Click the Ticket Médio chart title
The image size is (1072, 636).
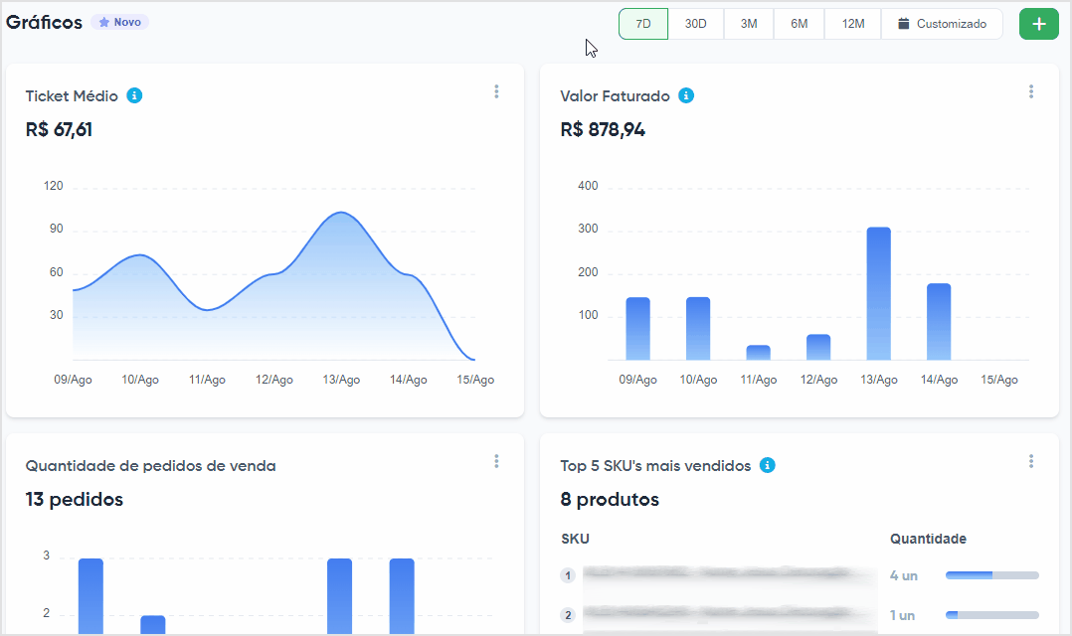click(72, 96)
